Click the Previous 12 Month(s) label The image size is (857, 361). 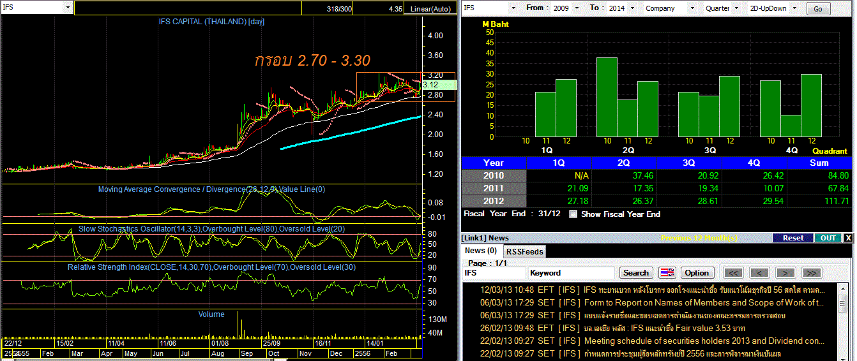pyautogui.click(x=699, y=238)
